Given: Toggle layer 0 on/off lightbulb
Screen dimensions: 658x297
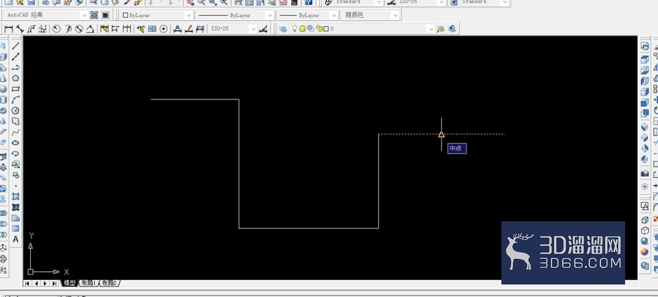Looking at the screenshot, I should coord(295,28).
